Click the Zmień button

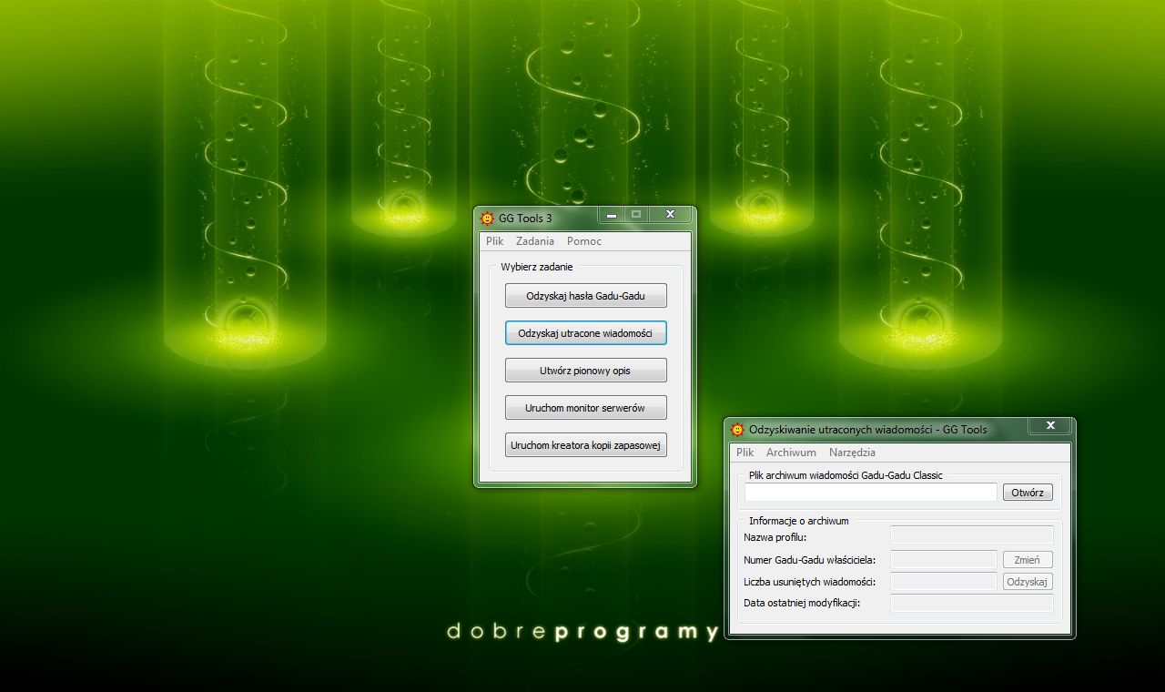tap(1028, 560)
